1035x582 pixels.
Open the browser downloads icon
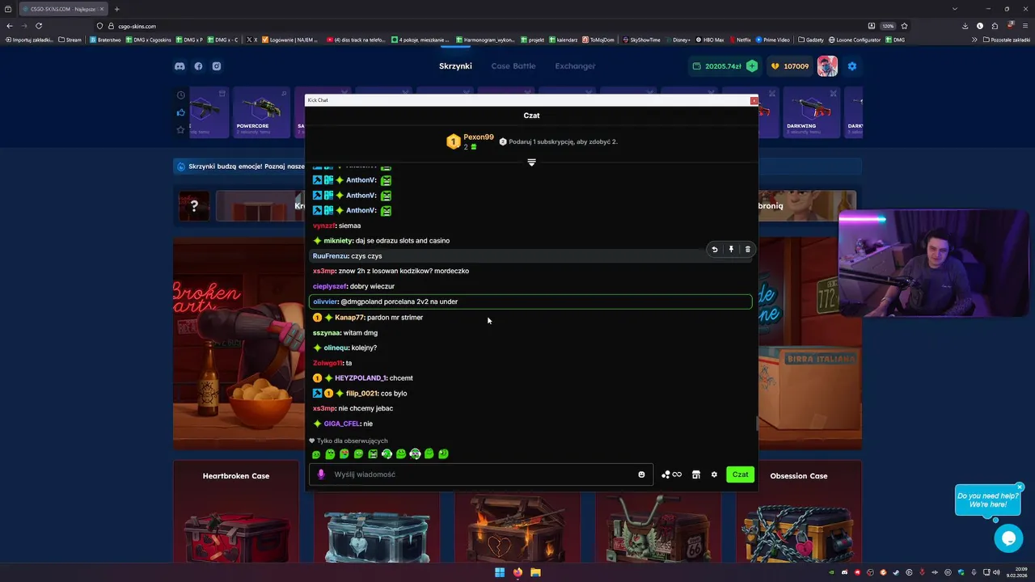[965, 26]
